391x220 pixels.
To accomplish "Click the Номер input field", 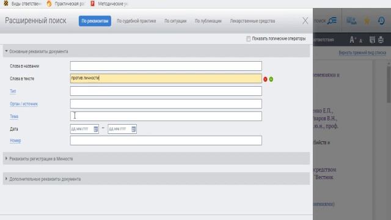I will [166, 141].
